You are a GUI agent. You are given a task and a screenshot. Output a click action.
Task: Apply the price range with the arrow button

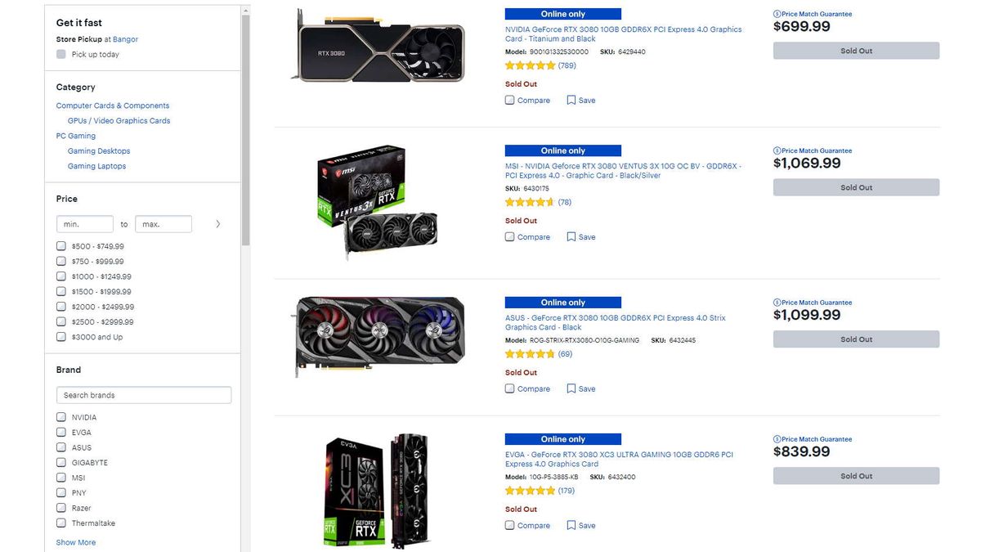tap(217, 223)
